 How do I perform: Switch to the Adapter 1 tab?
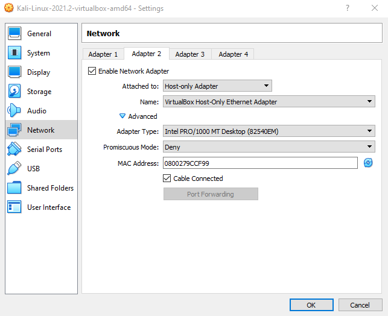click(x=103, y=54)
